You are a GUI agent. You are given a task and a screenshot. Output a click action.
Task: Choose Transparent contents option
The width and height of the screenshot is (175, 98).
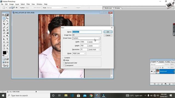64,65
